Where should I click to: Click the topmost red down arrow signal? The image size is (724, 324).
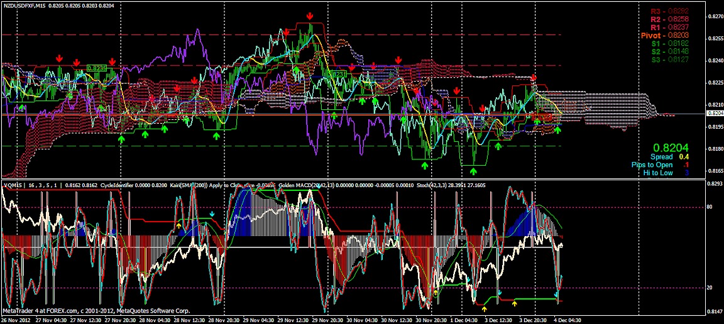pos(310,16)
